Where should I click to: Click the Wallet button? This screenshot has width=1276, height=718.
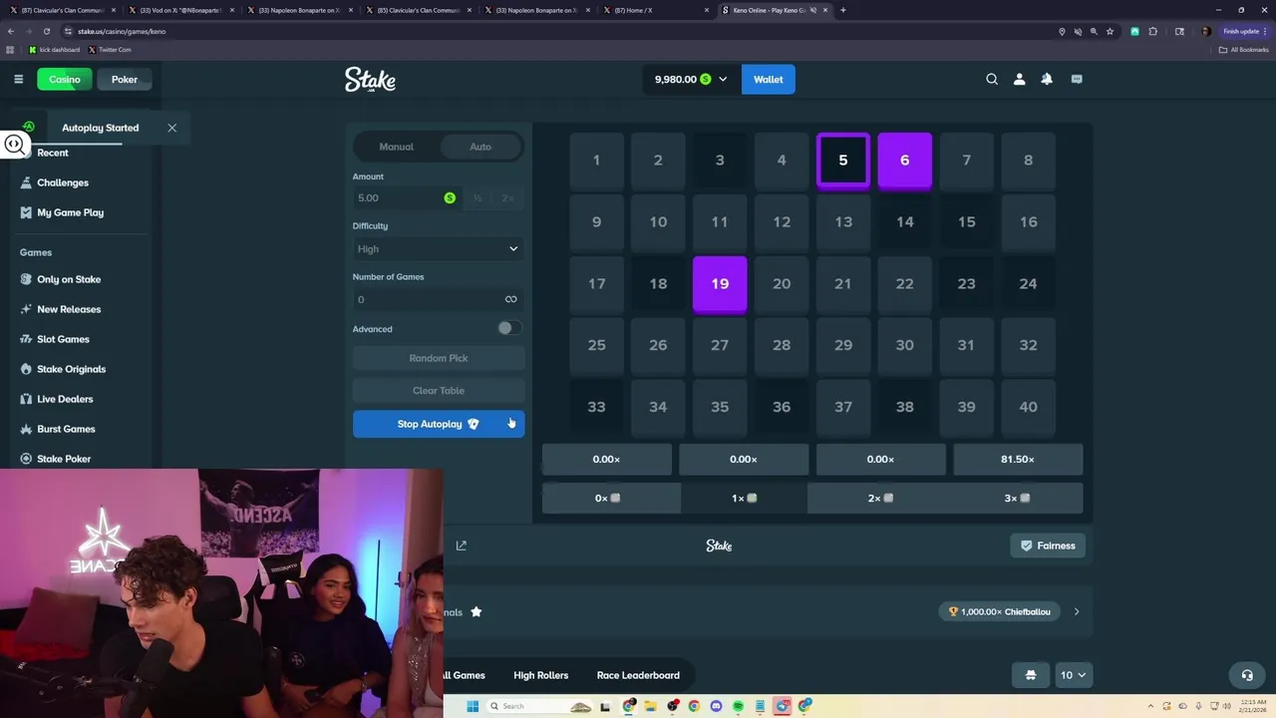pyautogui.click(x=768, y=79)
